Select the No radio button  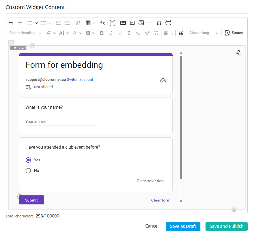click(x=28, y=171)
